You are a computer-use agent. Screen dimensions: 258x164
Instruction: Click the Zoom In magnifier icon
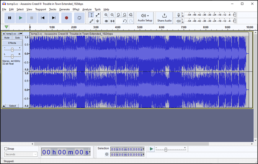tap(106, 15)
